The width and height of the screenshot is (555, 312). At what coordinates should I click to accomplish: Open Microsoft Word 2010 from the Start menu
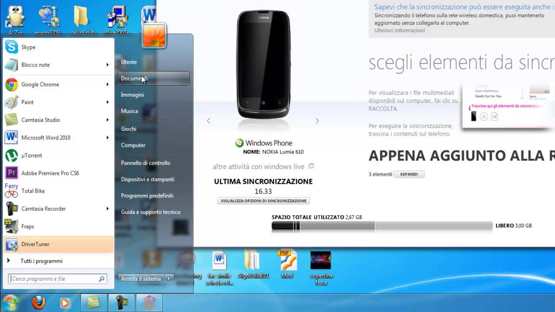tap(58, 138)
